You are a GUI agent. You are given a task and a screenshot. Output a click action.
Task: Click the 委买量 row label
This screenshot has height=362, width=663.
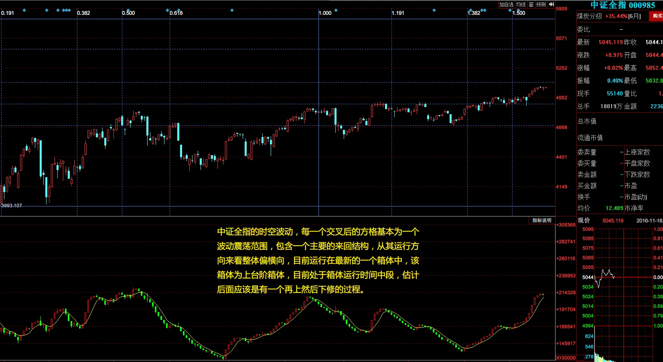587,163
